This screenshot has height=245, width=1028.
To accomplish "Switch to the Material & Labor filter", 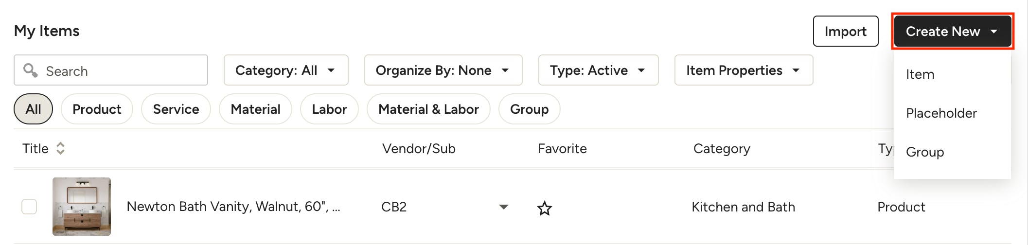I will click(428, 109).
